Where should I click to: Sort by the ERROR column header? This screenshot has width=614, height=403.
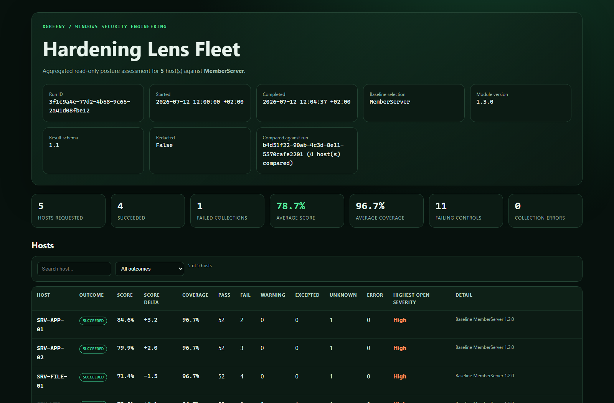pos(375,295)
